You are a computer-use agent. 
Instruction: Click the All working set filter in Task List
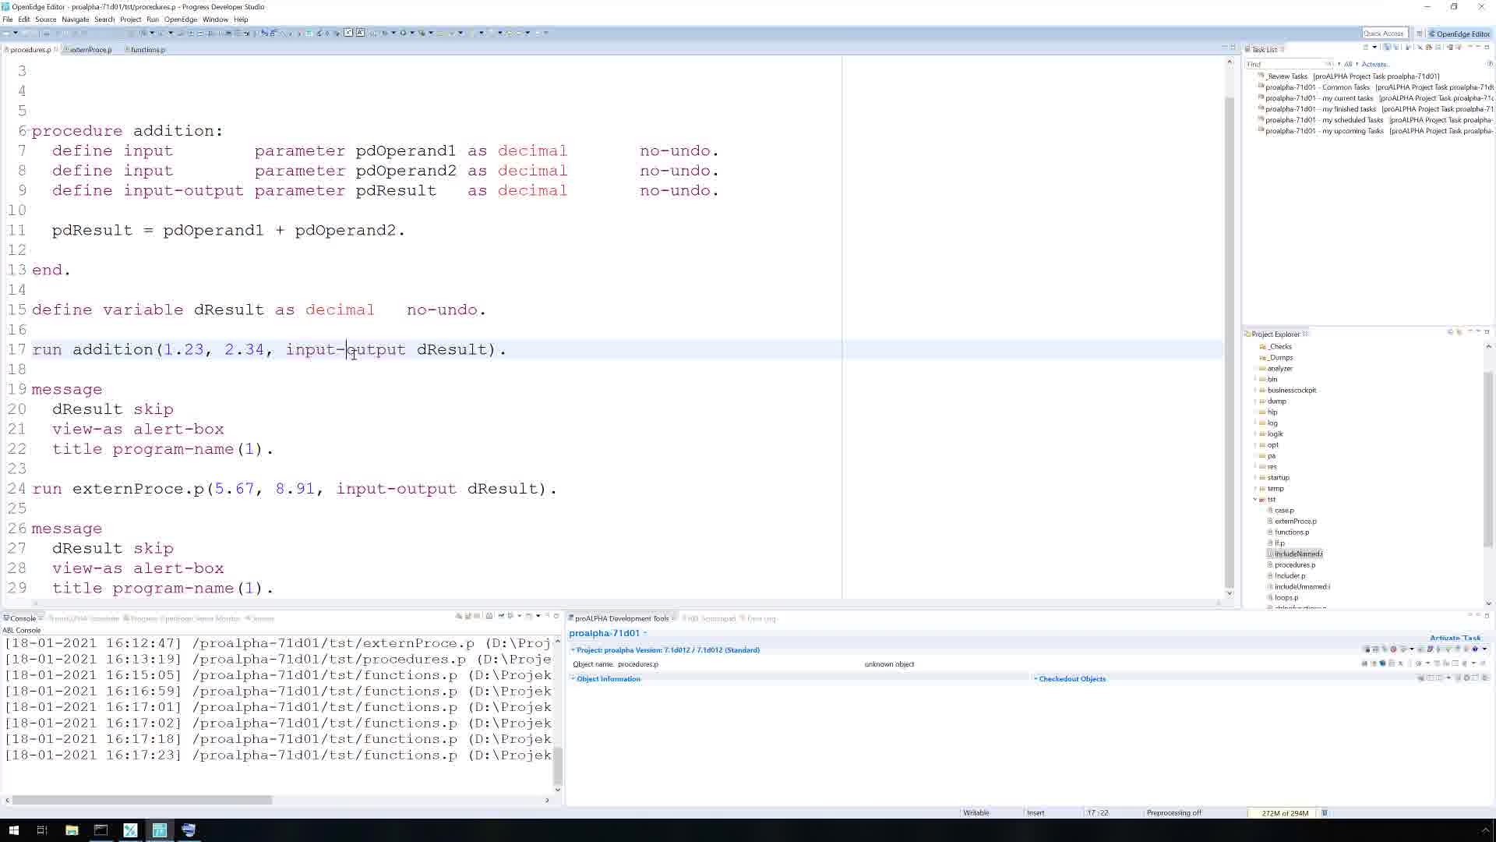(x=1349, y=65)
